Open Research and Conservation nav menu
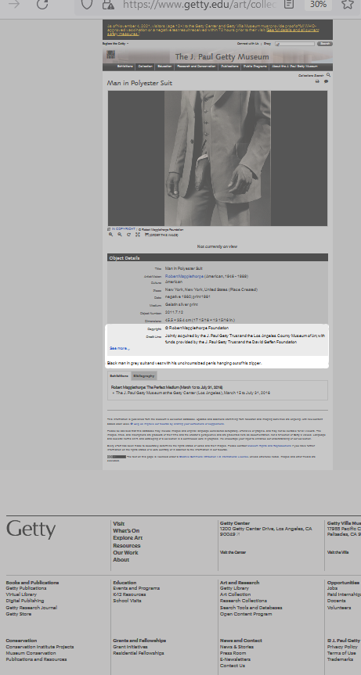Screen dimensions: 361x675 pos(196,66)
